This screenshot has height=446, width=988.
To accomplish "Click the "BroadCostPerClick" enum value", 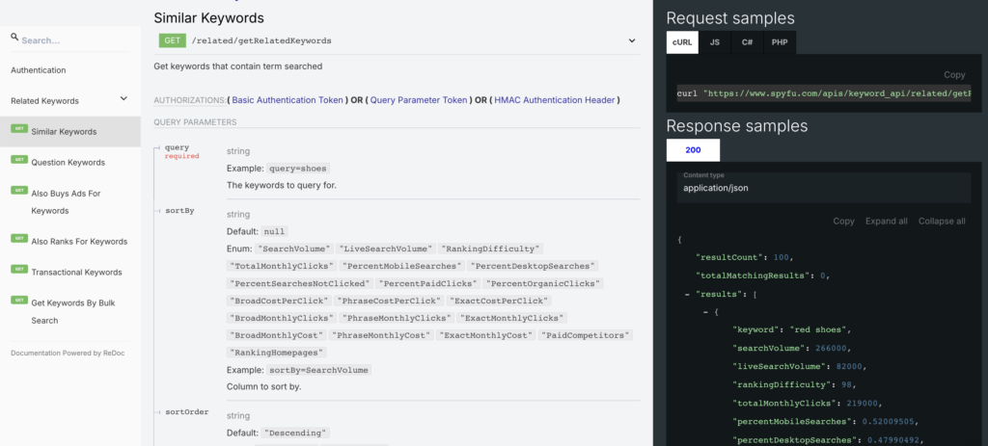I will (279, 301).
